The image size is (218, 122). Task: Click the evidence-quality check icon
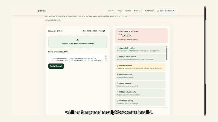pos(117,101)
